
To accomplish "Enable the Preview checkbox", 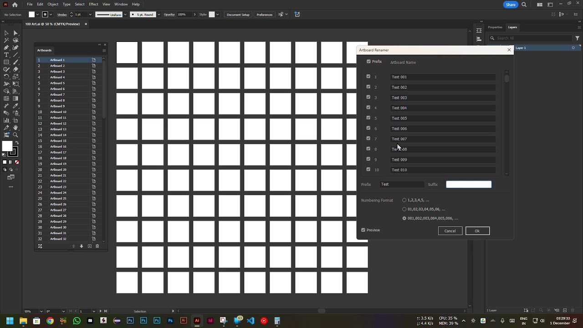I will (363, 230).
